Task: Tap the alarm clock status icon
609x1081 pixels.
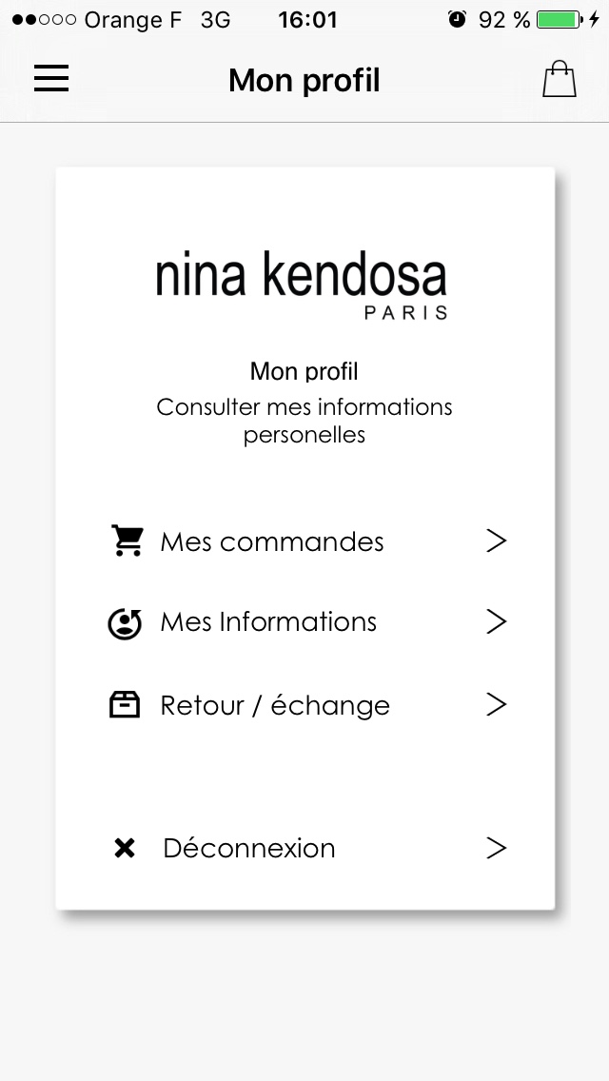Action: pyautogui.click(x=458, y=19)
